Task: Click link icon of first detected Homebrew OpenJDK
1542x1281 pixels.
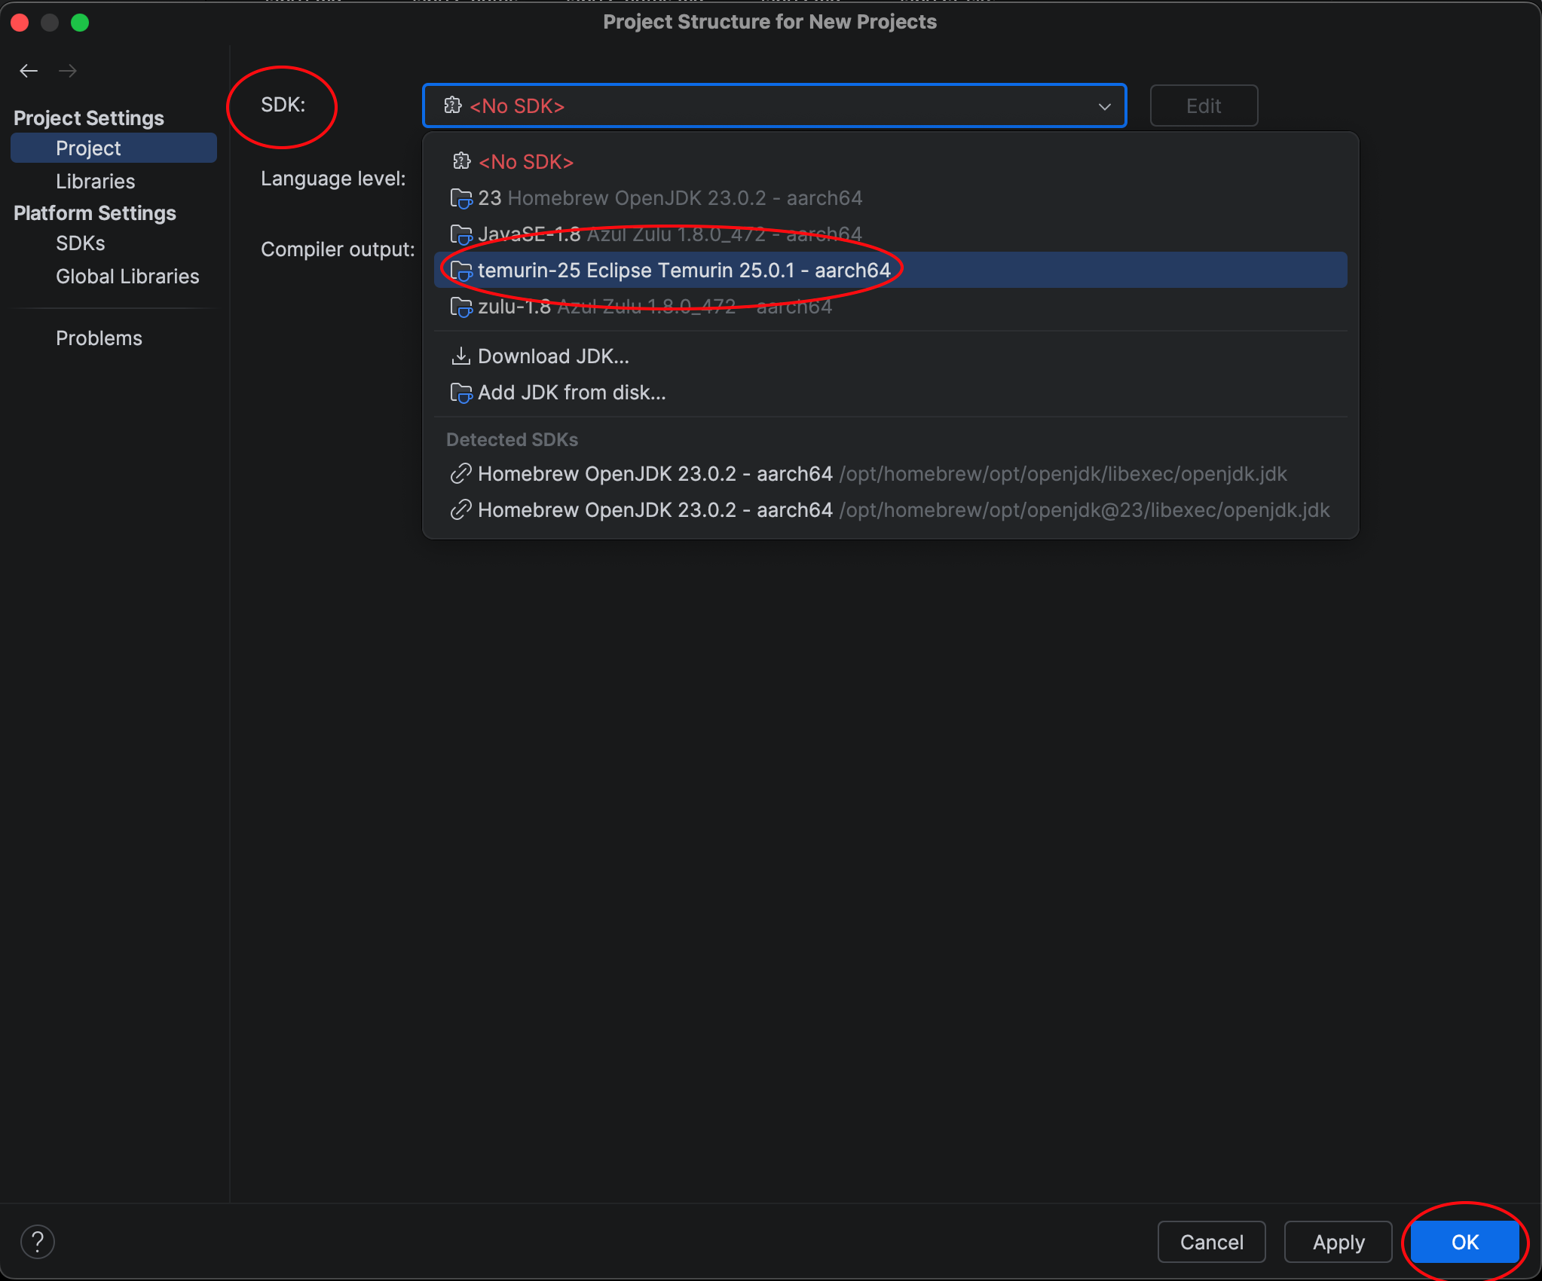Action: click(460, 474)
